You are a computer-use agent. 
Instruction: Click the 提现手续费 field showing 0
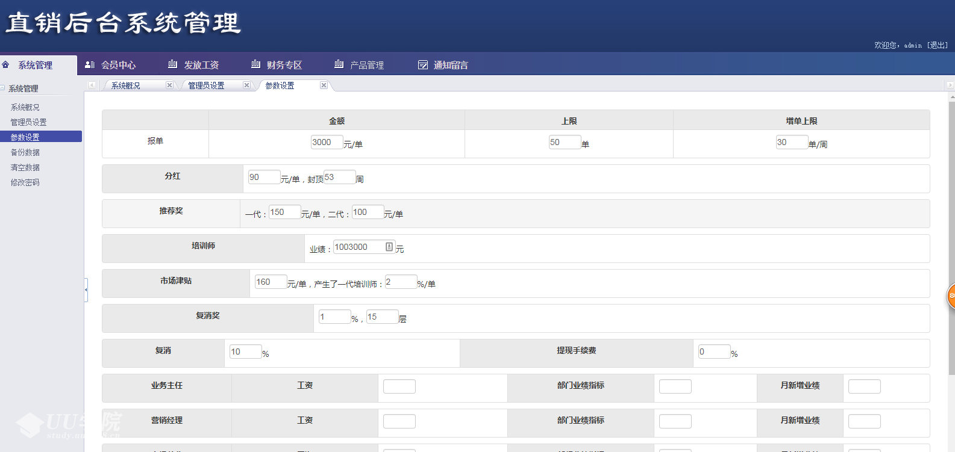714,351
